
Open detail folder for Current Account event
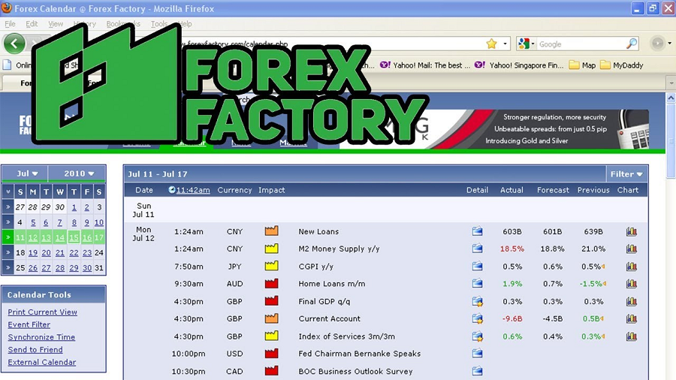(x=477, y=318)
